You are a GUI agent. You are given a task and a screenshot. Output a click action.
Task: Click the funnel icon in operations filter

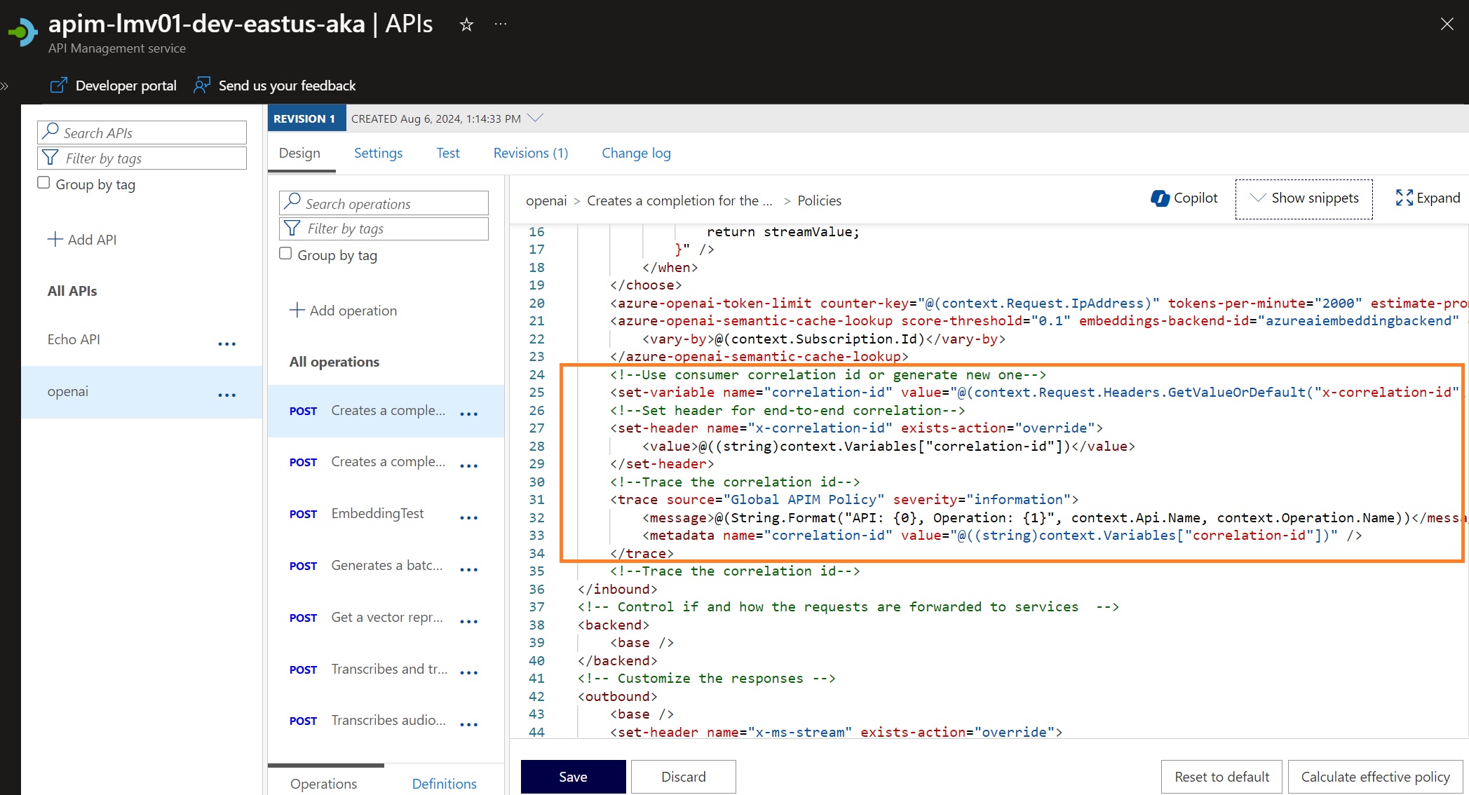[292, 228]
